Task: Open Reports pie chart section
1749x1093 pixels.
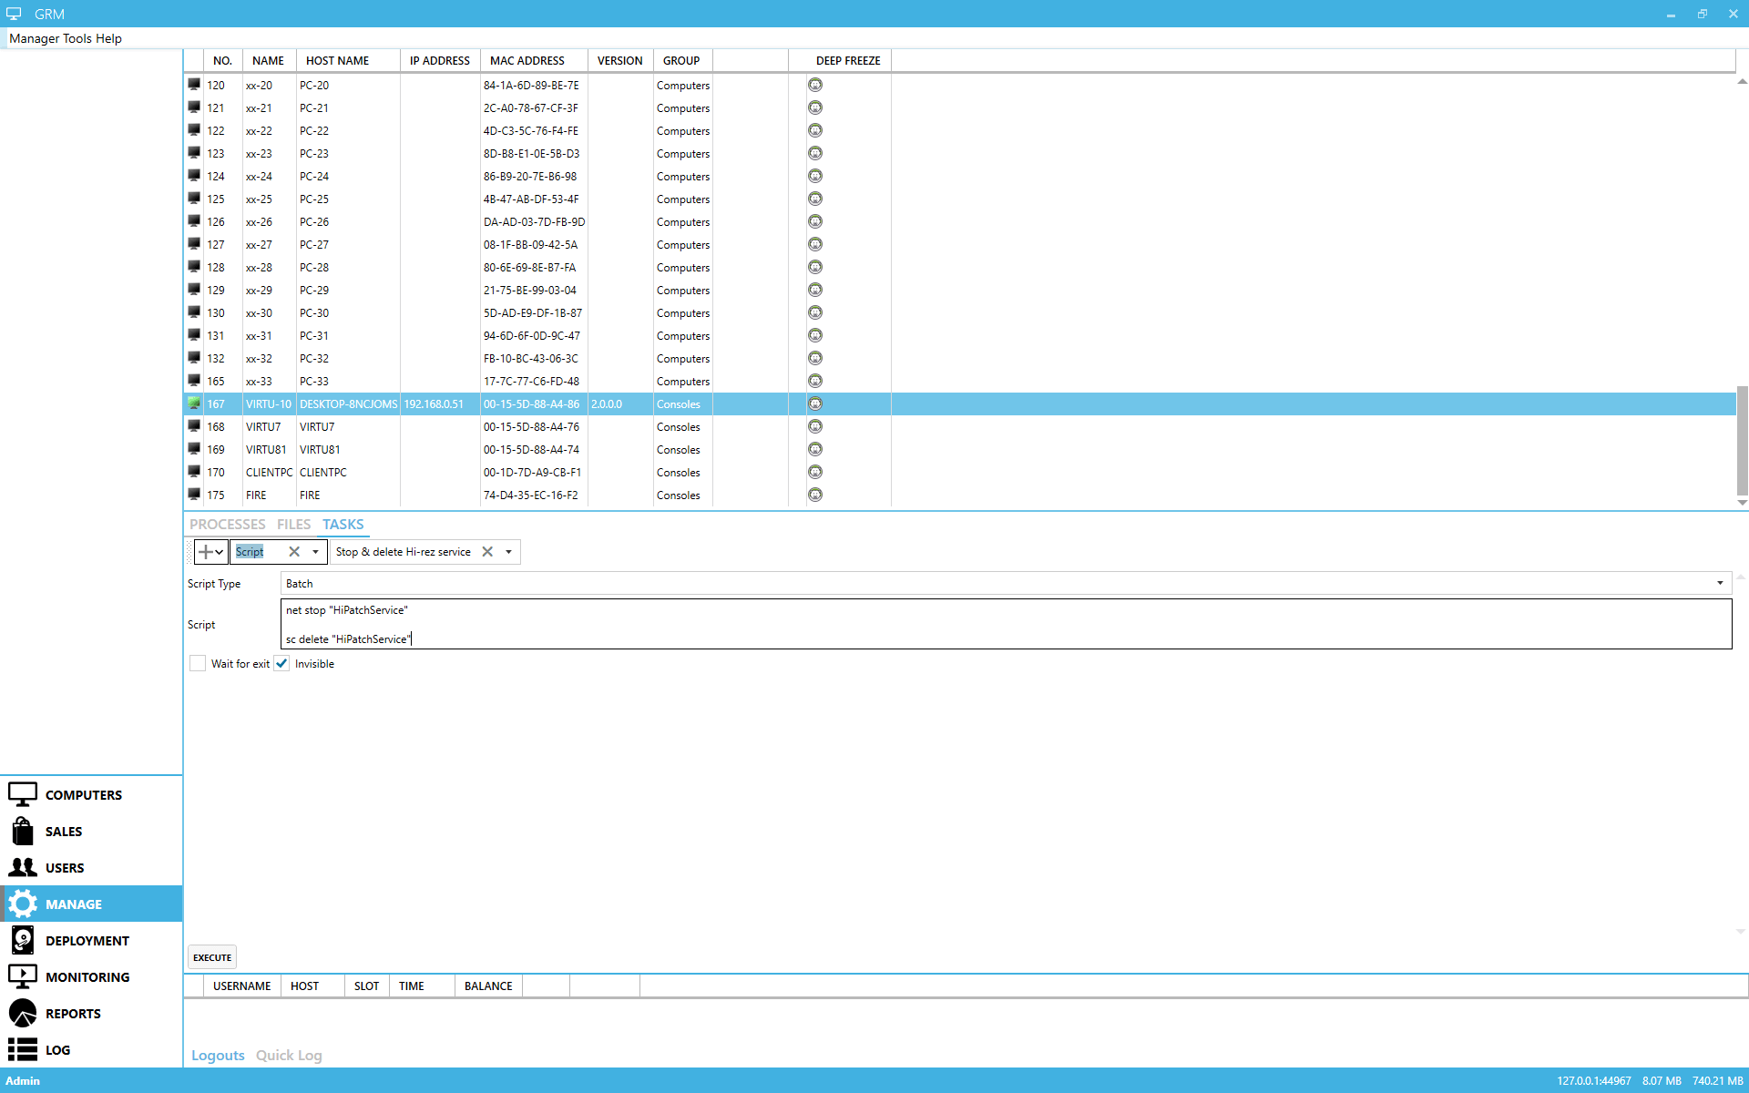Action: [73, 1013]
